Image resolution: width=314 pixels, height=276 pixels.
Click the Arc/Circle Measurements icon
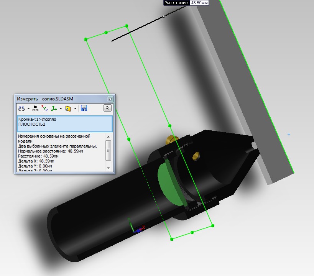(21, 108)
